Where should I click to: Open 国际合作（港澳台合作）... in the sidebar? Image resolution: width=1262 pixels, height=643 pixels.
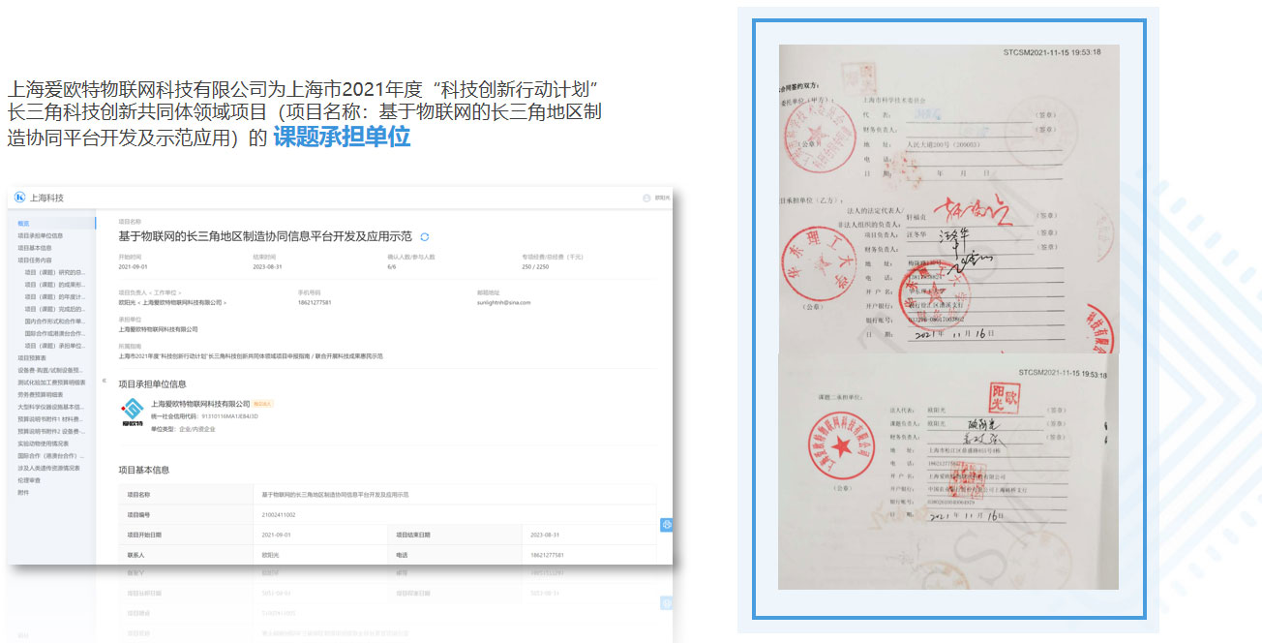coord(50,455)
